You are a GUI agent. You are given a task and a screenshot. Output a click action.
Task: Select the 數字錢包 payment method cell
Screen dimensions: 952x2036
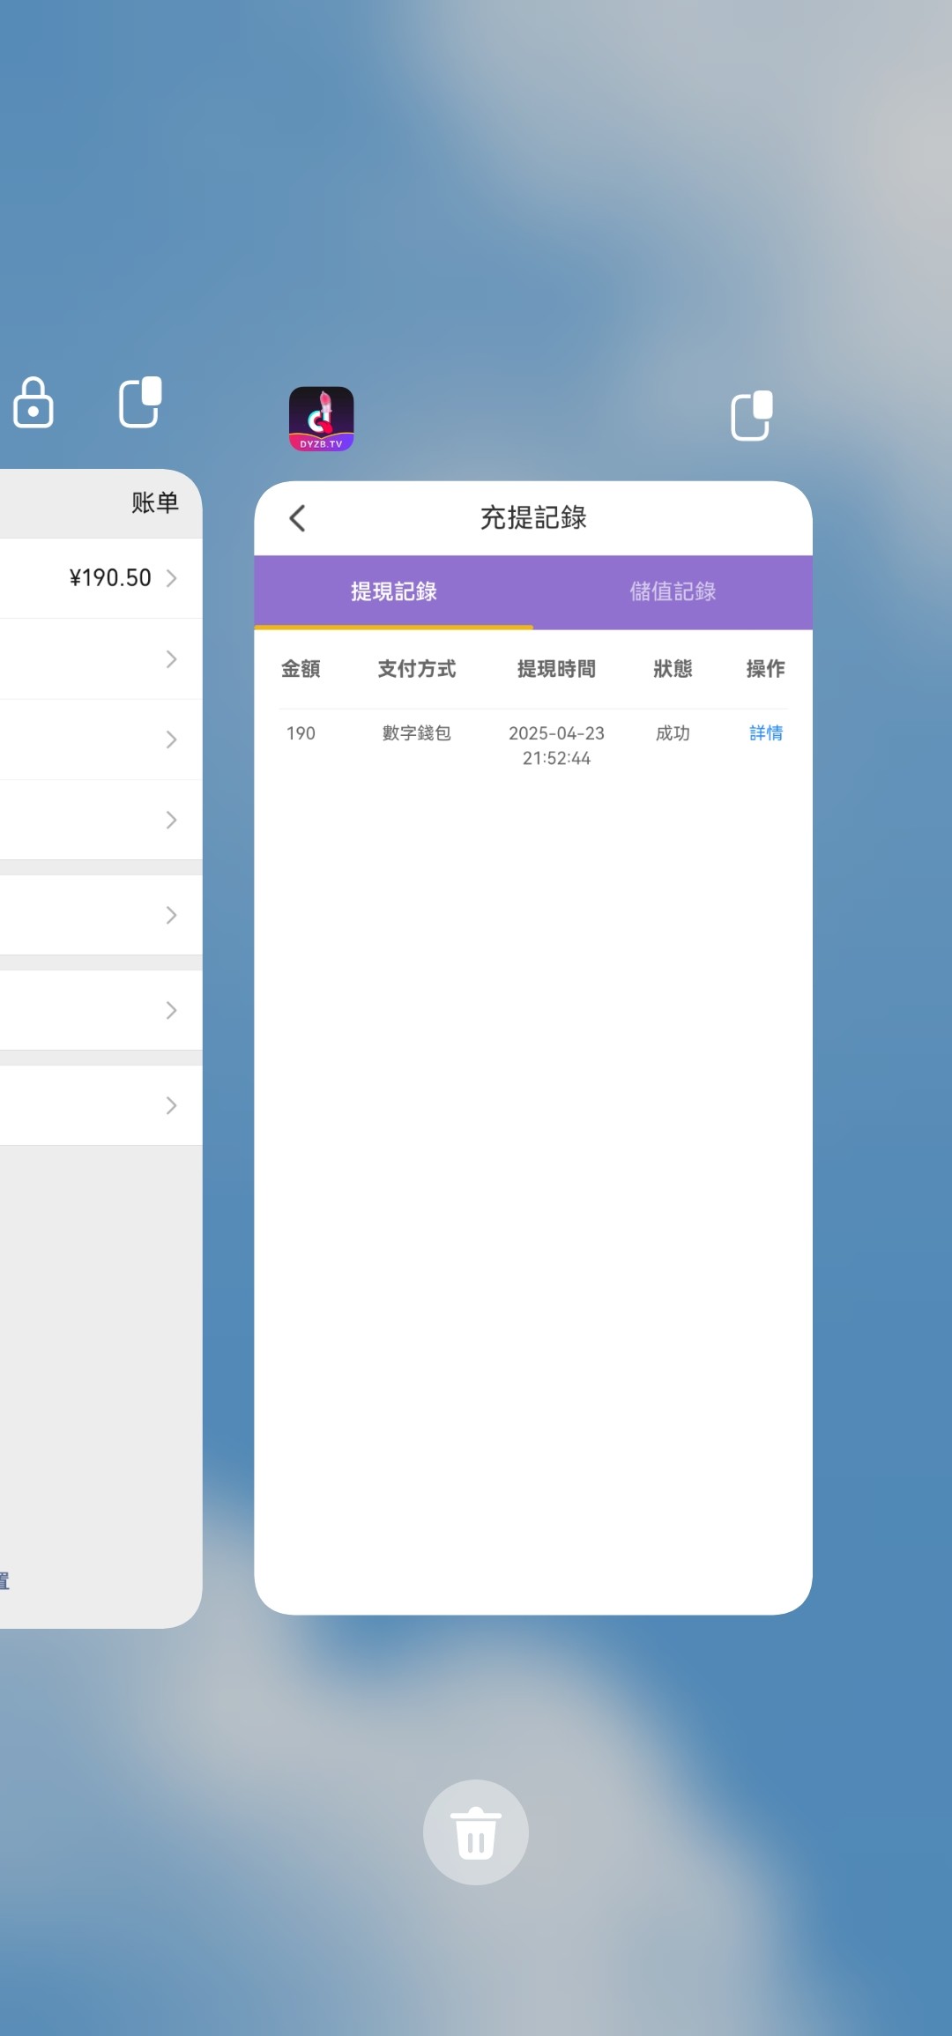[x=416, y=733]
